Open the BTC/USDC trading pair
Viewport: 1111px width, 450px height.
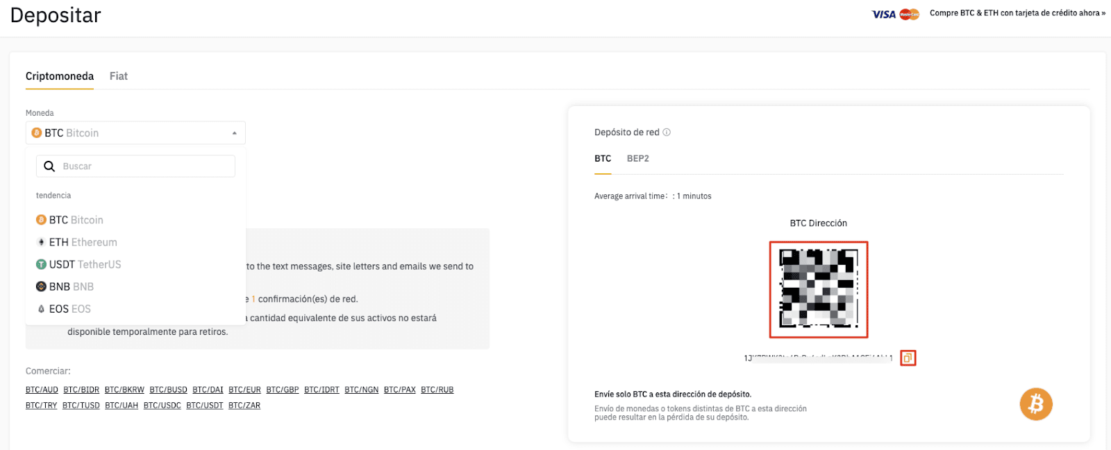pos(162,406)
